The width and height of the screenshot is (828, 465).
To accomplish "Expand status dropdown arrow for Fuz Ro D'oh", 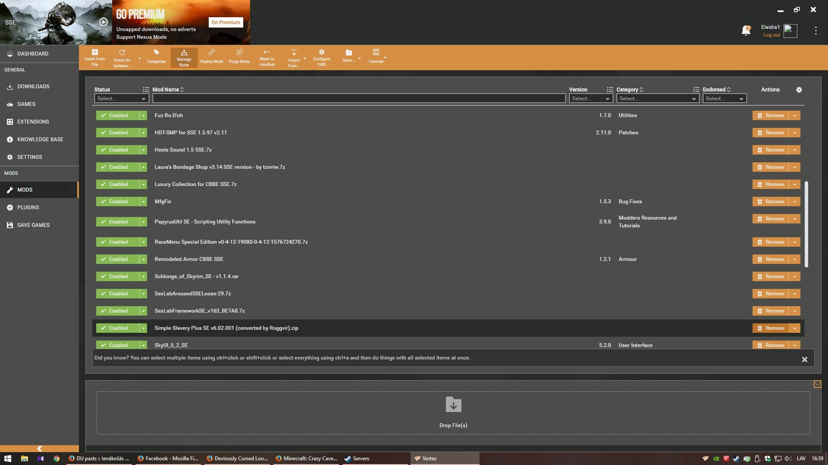I will pos(143,115).
